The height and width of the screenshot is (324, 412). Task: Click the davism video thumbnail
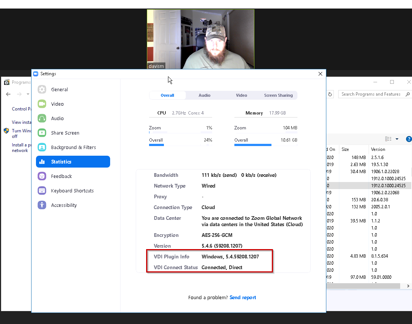[201, 39]
